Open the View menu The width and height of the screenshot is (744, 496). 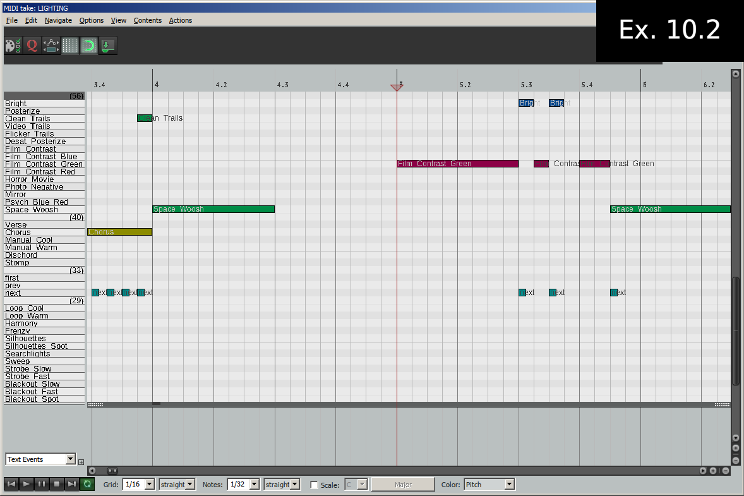(x=119, y=20)
